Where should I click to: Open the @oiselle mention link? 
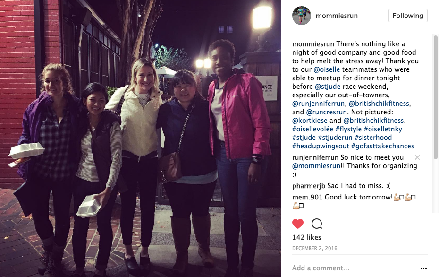(x=327, y=69)
